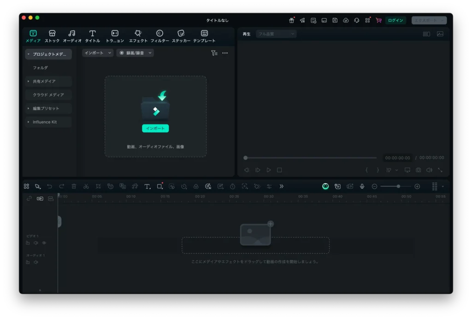The width and height of the screenshot is (472, 319).
Task: Click the microphone voiceover icon
Action: [362, 186]
